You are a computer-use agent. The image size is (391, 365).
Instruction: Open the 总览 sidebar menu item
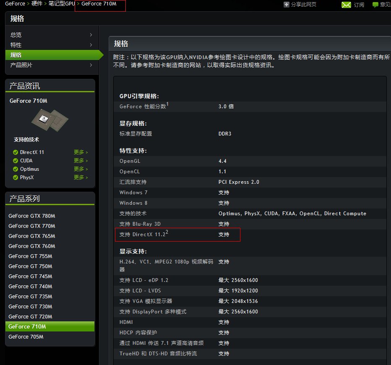click(x=52, y=35)
